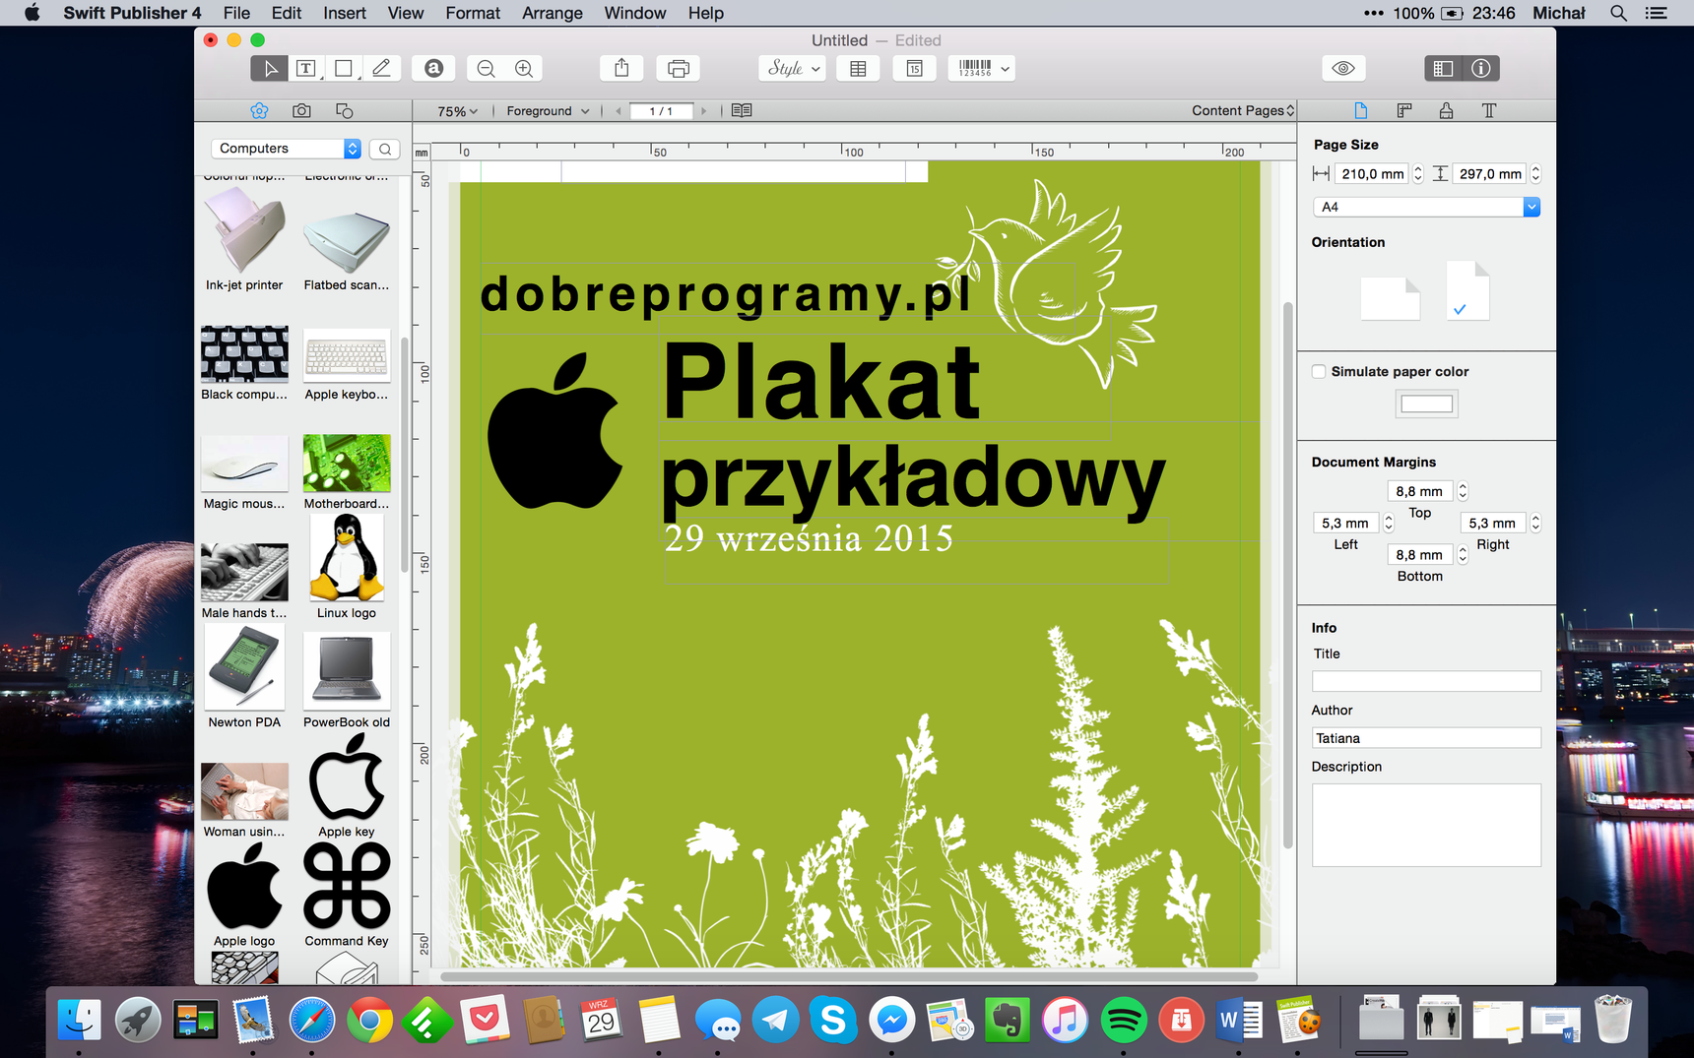Select the text box tool
This screenshot has width=1694, height=1058.
click(306, 68)
